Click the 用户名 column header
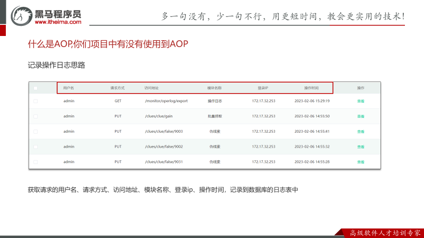 coord(68,88)
